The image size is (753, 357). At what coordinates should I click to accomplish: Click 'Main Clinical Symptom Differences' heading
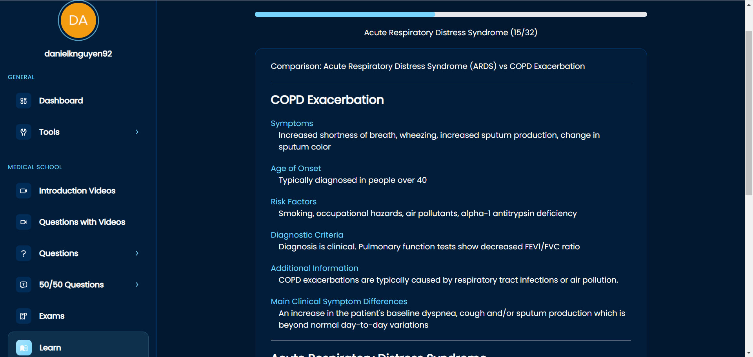click(x=339, y=301)
